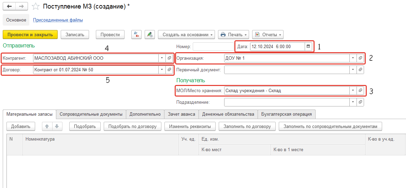Image resolution: width=406 pixels, height=188 pixels.
Task: Expand the Контрагент dropdown list
Action: 162,58
